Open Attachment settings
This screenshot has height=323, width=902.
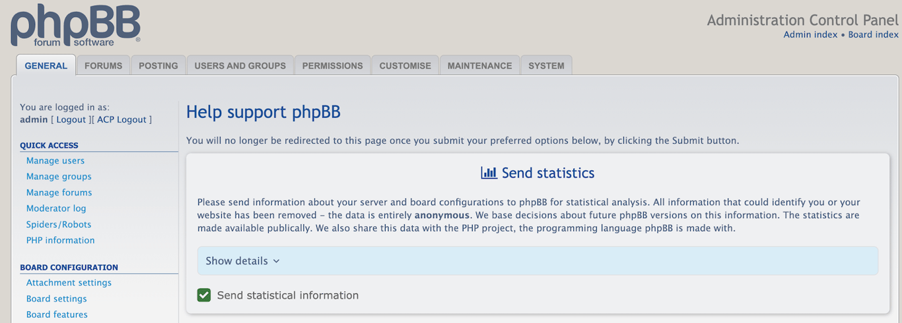click(69, 283)
